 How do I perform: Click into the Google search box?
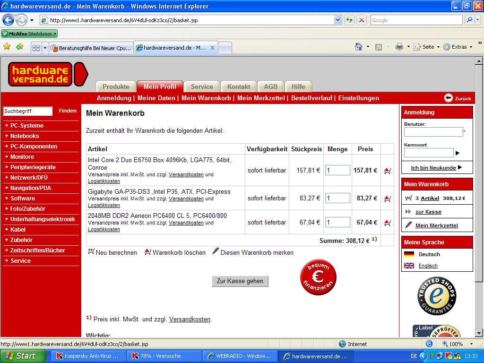point(416,20)
